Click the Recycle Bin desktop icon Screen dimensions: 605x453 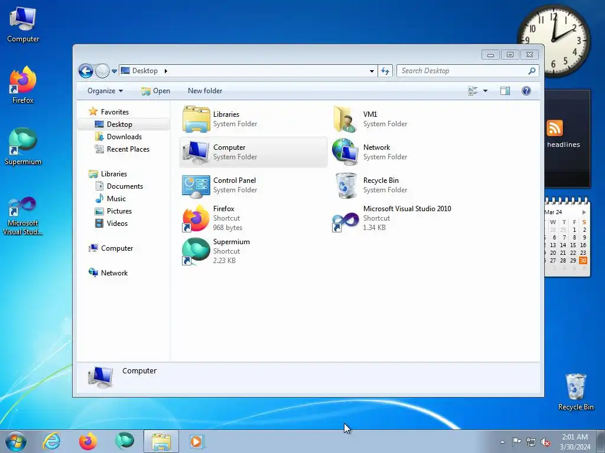[575, 392]
